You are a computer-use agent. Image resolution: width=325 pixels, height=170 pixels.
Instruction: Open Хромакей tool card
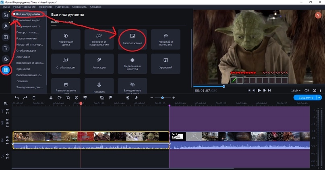point(166,64)
